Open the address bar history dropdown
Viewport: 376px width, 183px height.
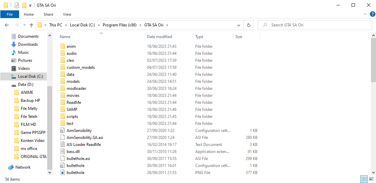tap(239, 25)
